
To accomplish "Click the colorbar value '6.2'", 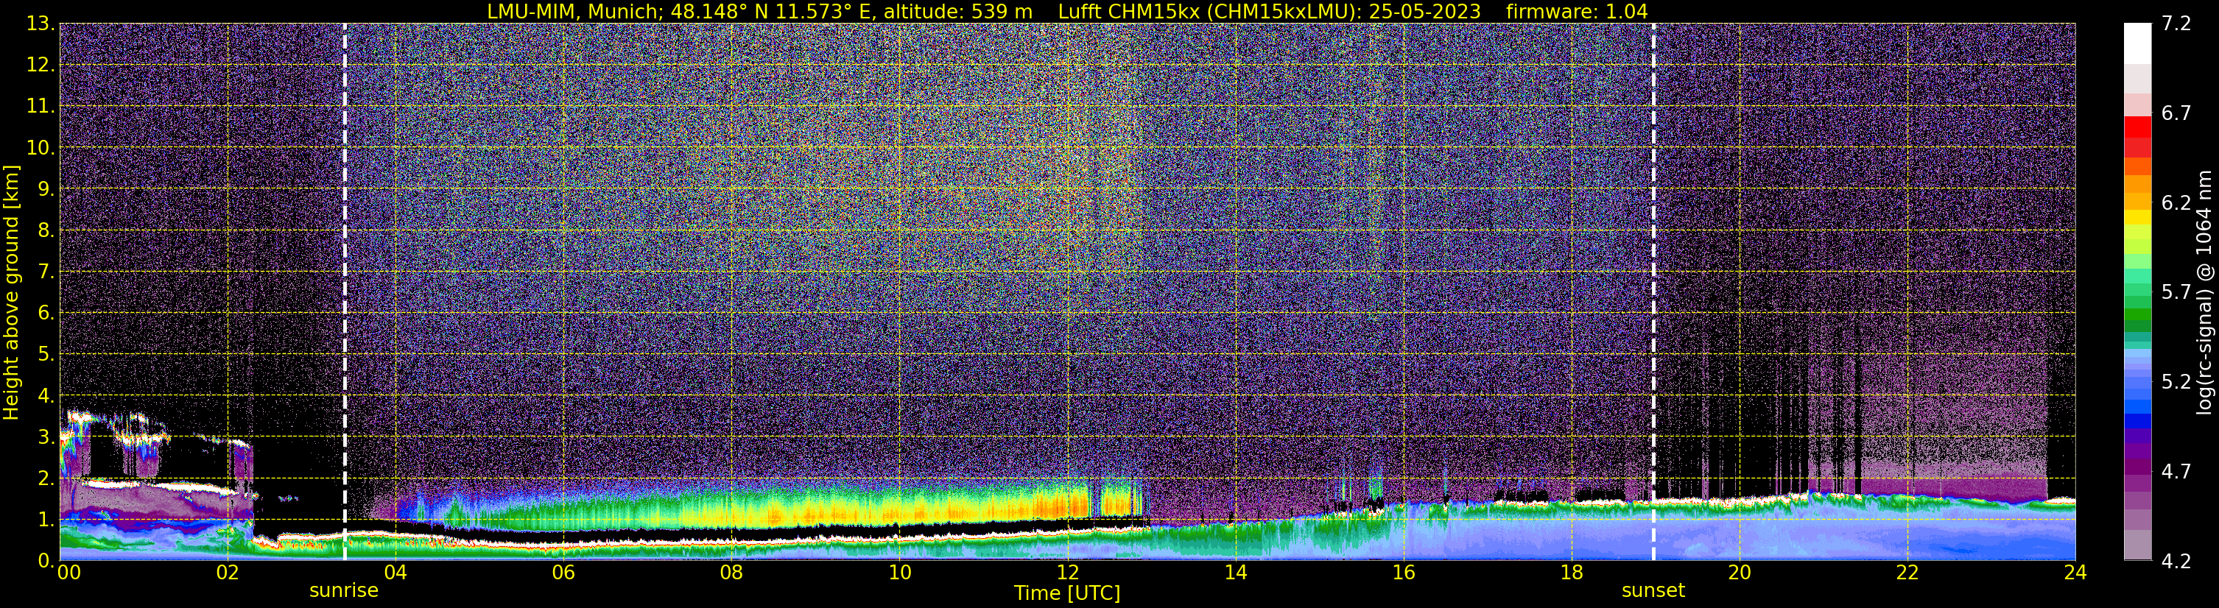I will (x=2176, y=202).
